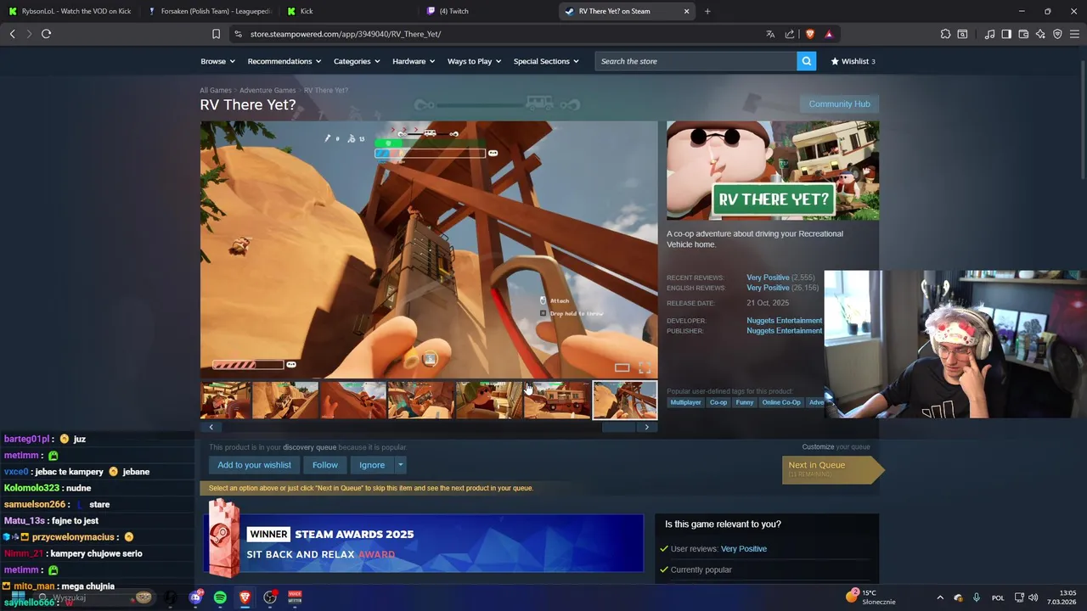Open Leo AI sparkle icon
1087x611 pixels.
(x=1040, y=34)
